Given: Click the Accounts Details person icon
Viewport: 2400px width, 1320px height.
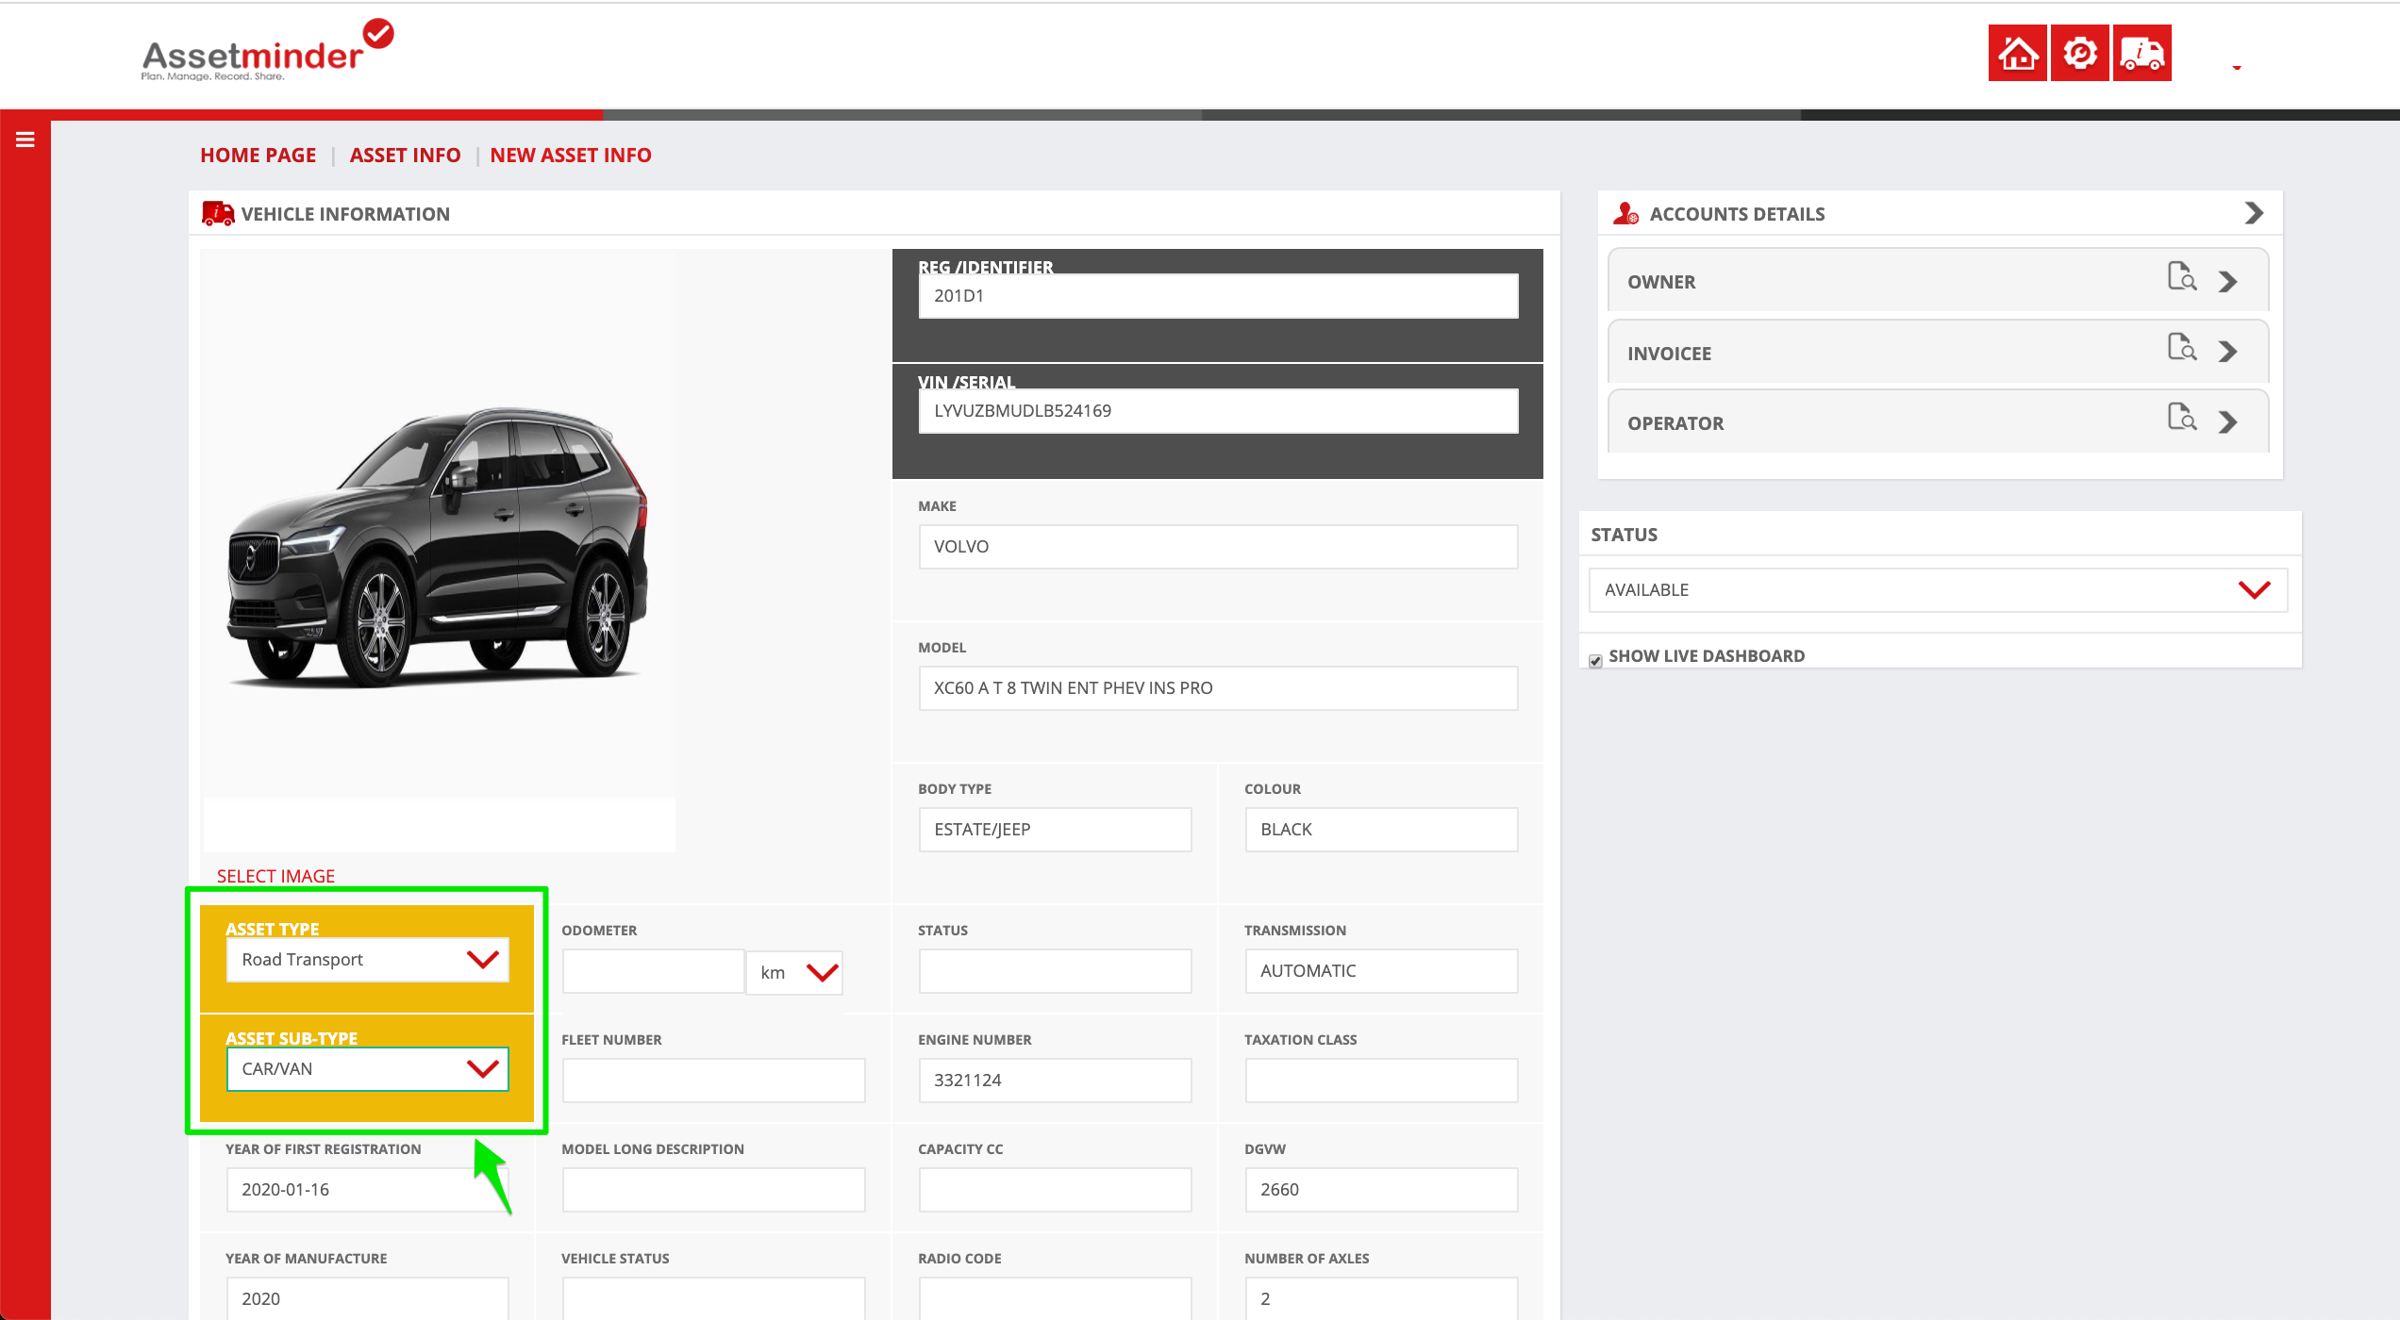Looking at the screenshot, I should (x=1625, y=214).
